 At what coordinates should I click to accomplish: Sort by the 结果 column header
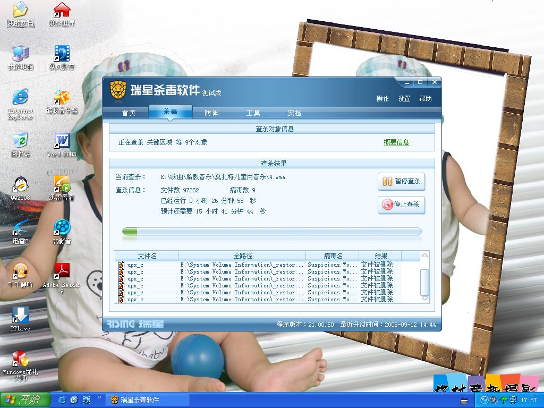coord(380,256)
